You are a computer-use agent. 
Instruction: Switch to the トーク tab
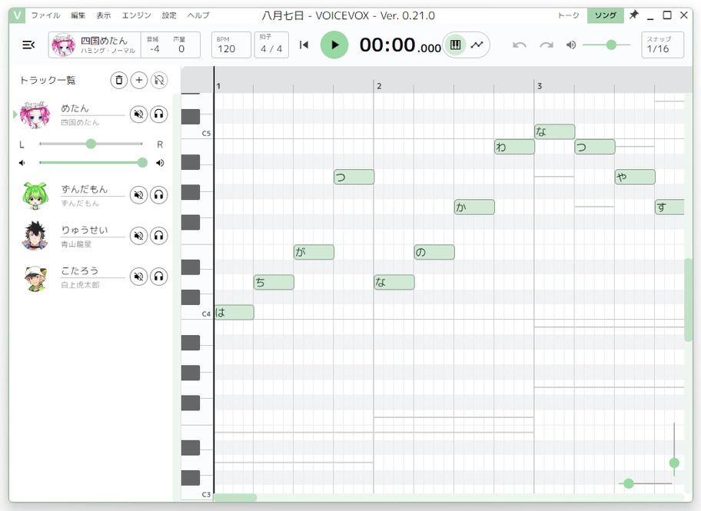pyautogui.click(x=568, y=15)
